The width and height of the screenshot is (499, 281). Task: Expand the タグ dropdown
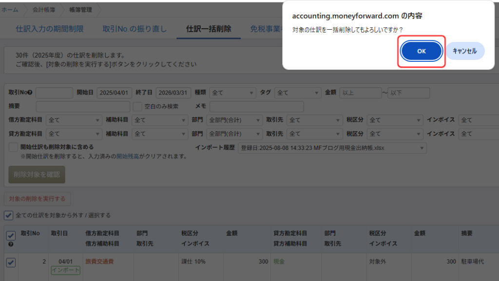[x=297, y=93]
